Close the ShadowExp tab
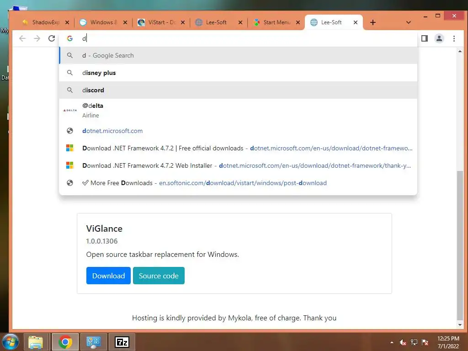468x351 pixels. tap(67, 22)
